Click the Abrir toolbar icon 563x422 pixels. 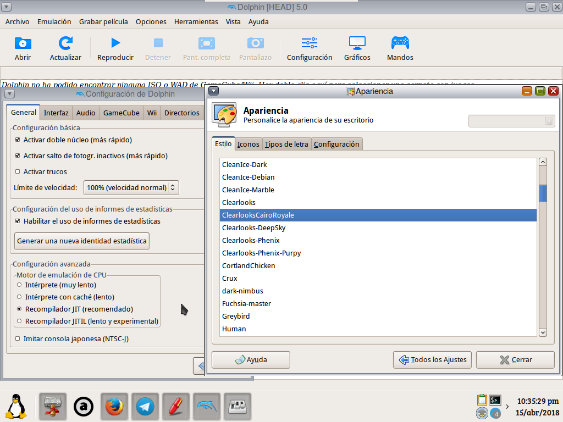pos(23,43)
